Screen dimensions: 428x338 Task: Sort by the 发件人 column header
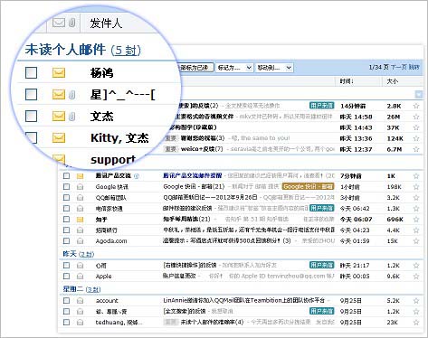click(106, 23)
